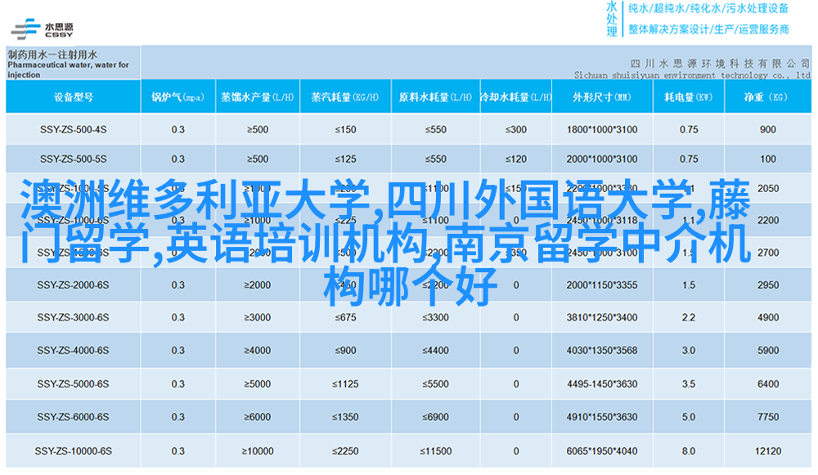The width and height of the screenshot is (818, 475).
Task: Select model cell SSY-ZS-3000-6S
Action: pos(73,317)
